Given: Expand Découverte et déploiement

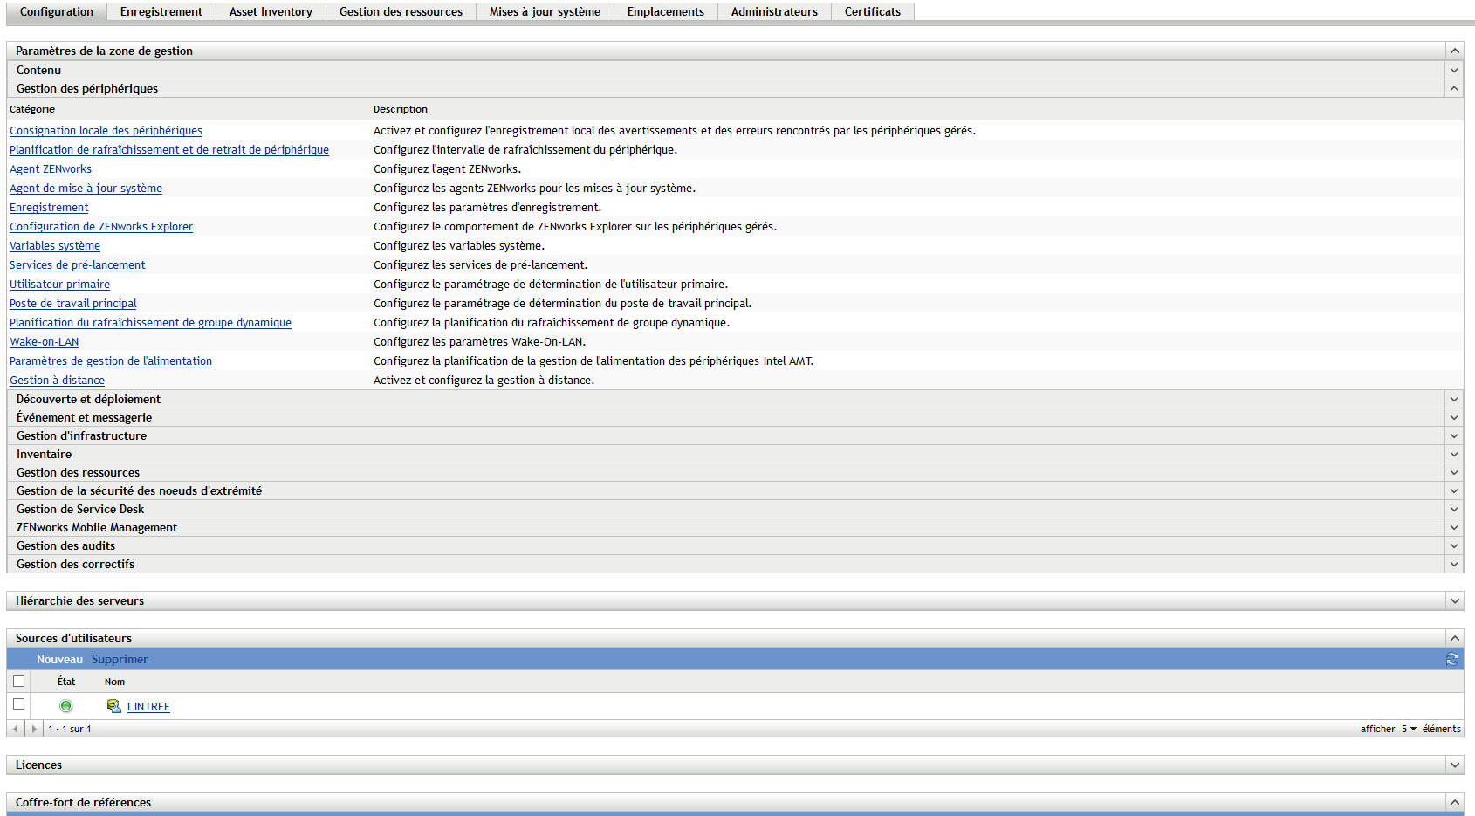Looking at the screenshot, I should pyautogui.click(x=1453, y=399).
